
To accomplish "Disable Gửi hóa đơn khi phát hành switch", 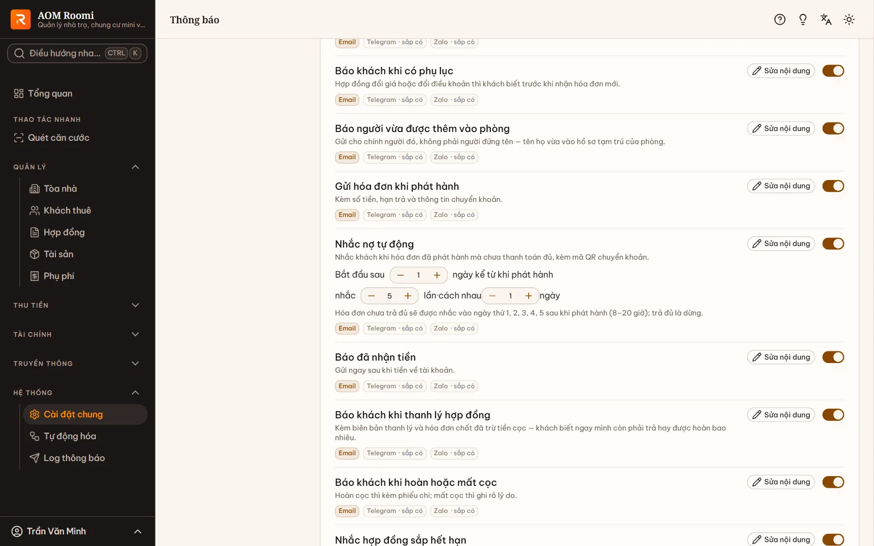I will pyautogui.click(x=833, y=186).
